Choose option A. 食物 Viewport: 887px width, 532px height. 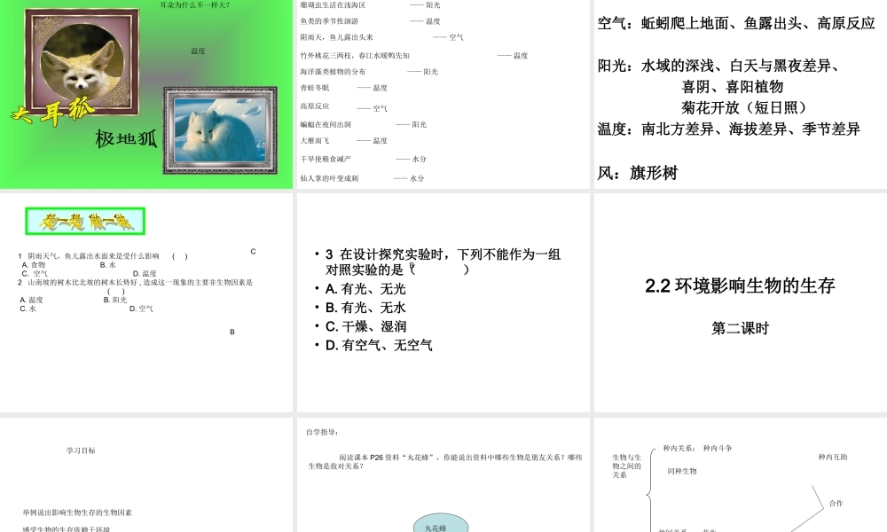tap(34, 264)
